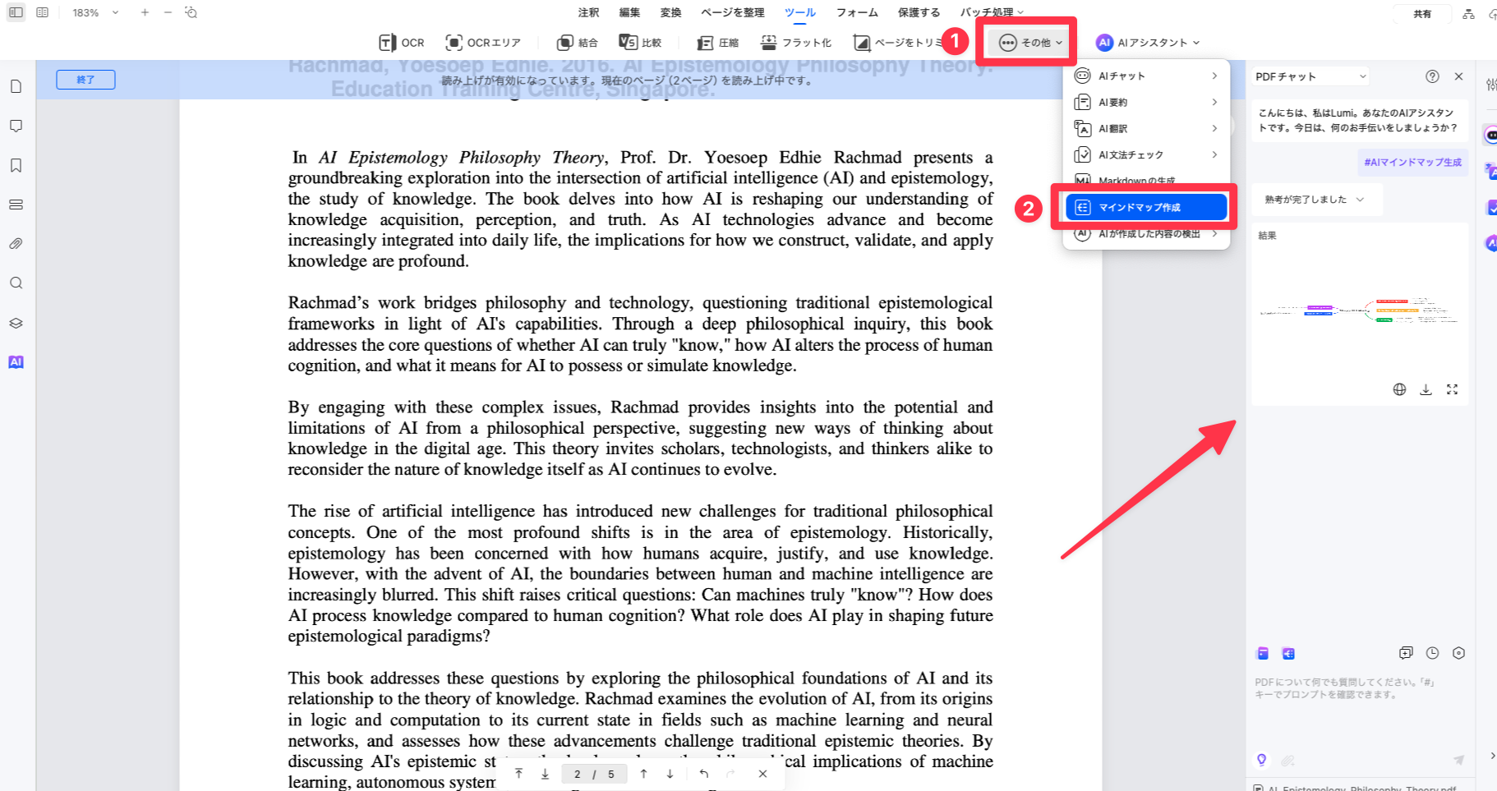Click the OCR tool icon

387,43
